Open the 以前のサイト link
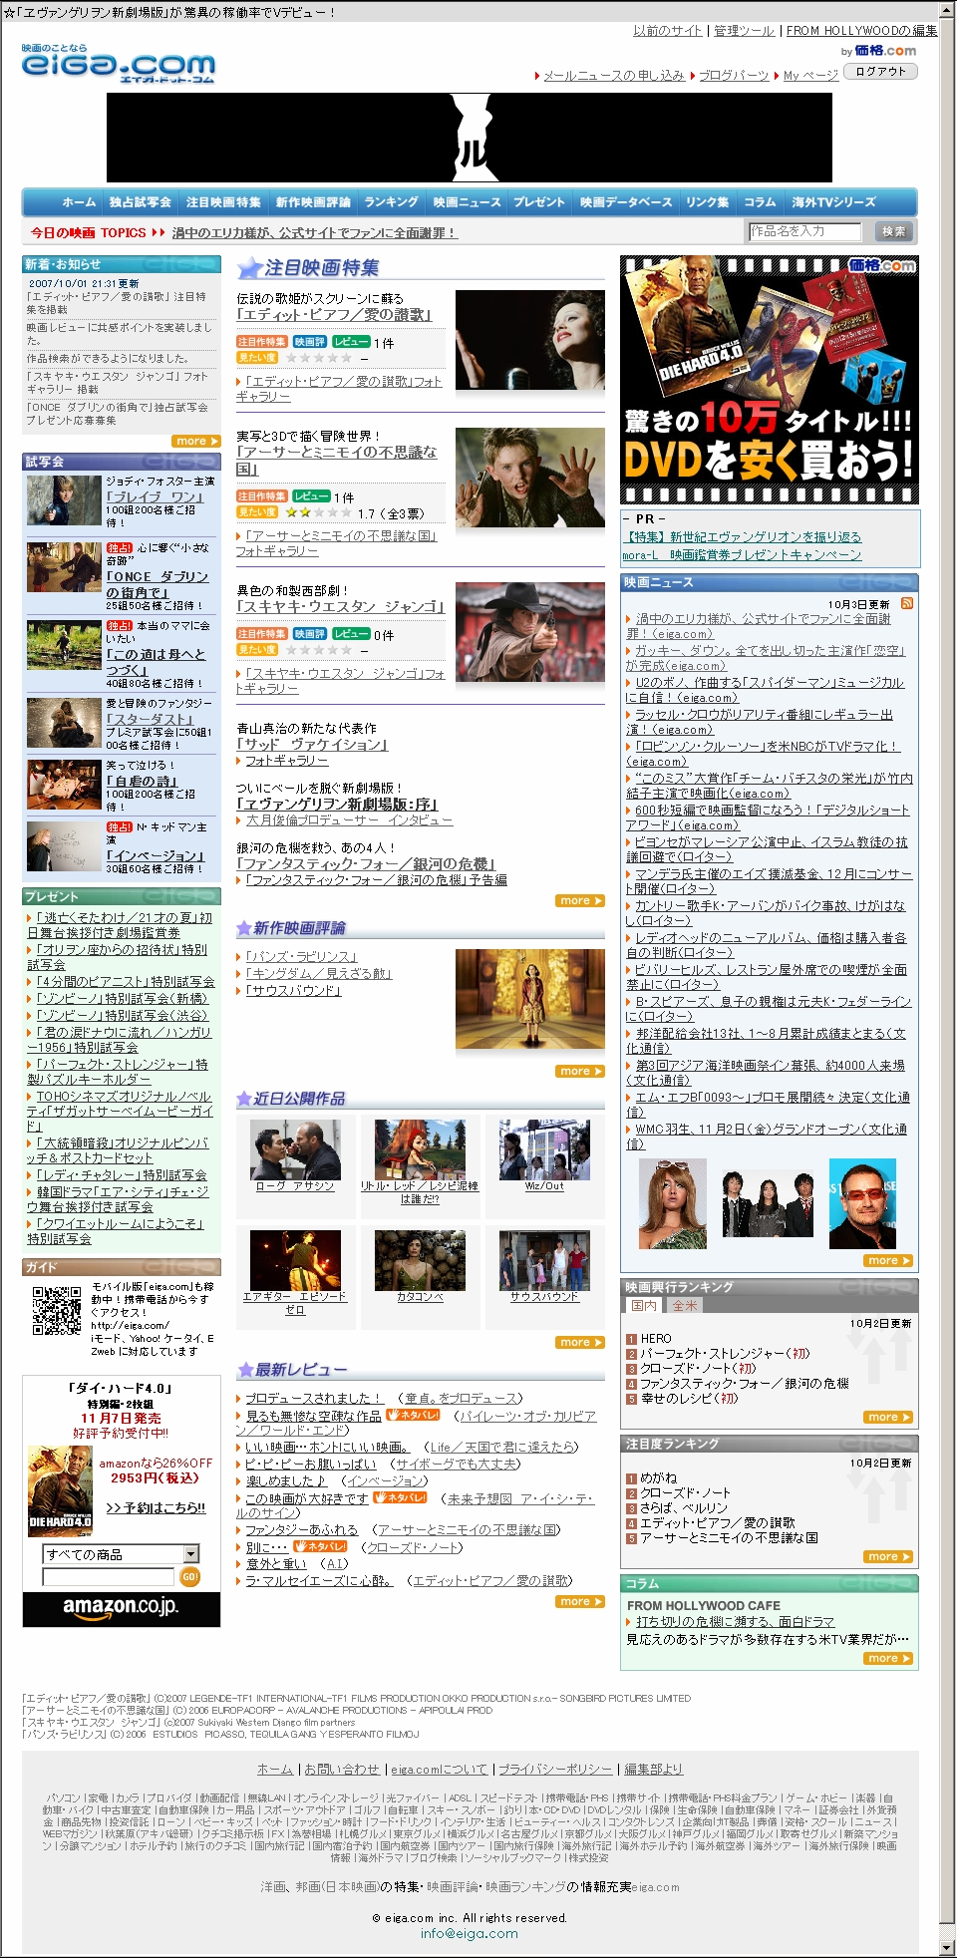This screenshot has height=1958, width=957. (x=668, y=31)
